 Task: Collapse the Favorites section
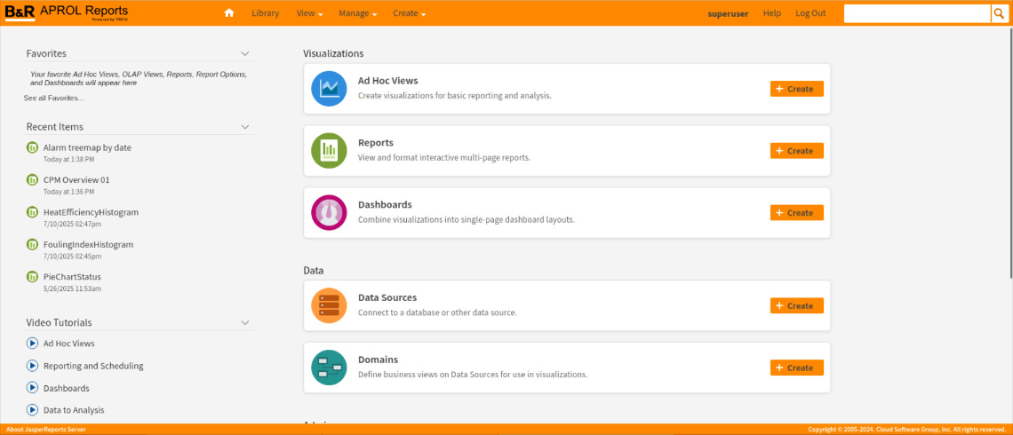pos(245,54)
